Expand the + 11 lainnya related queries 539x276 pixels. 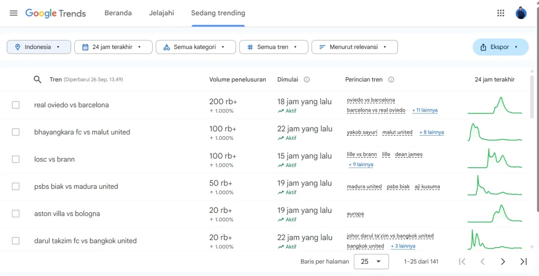click(x=425, y=110)
